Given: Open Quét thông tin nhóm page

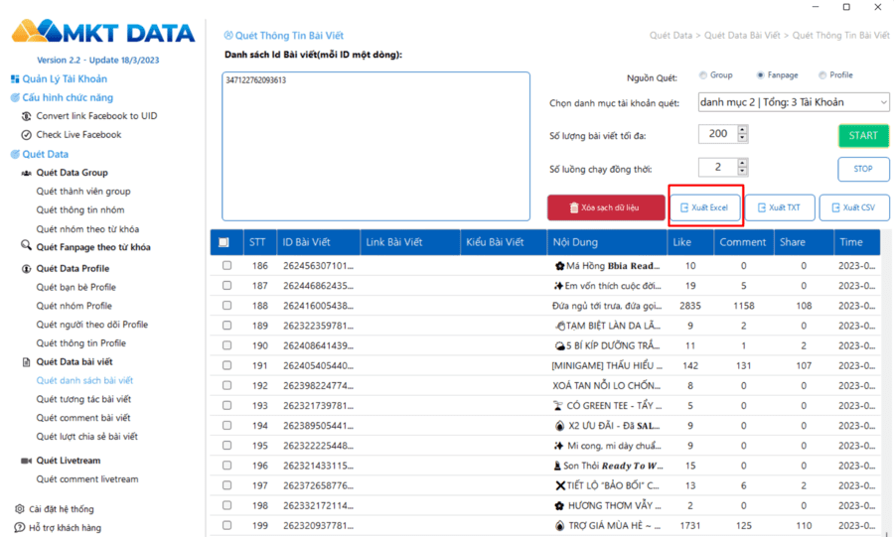Looking at the screenshot, I should coord(80,210).
